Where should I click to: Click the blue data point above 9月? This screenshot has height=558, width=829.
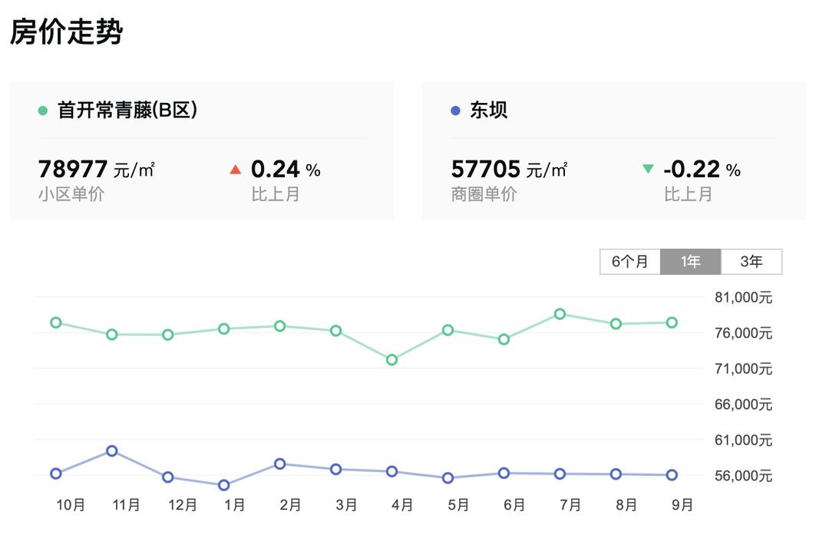click(671, 474)
